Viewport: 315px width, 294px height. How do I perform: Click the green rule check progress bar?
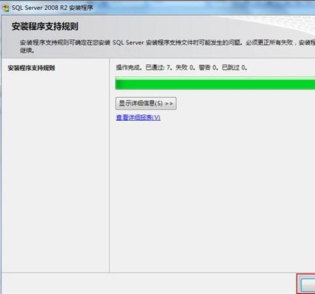click(x=215, y=83)
